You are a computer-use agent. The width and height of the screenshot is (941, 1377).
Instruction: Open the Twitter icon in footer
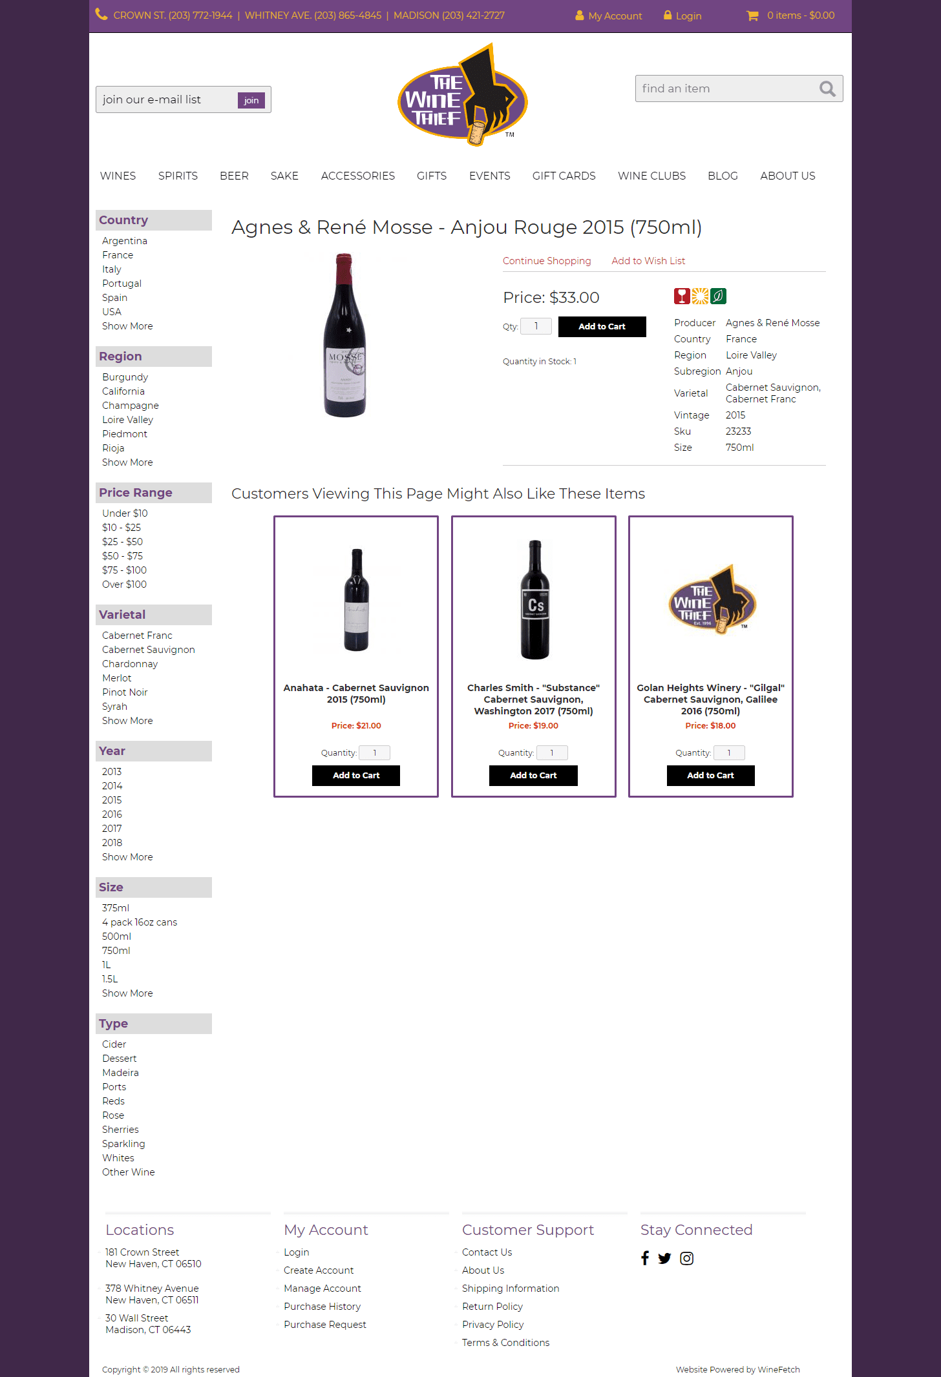664,1258
